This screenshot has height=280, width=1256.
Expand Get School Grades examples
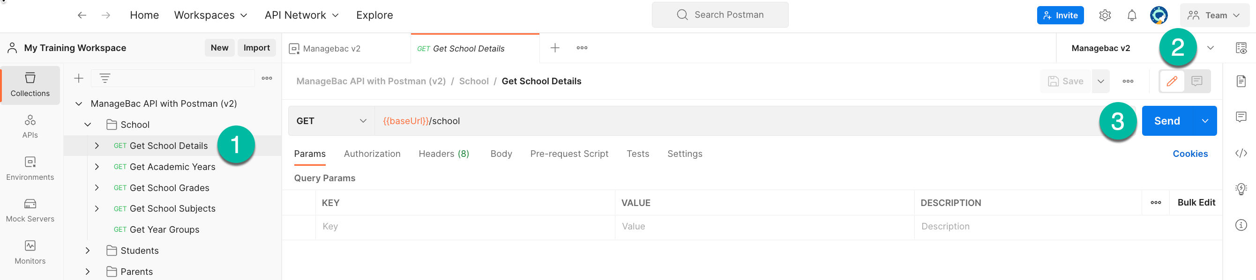(97, 187)
